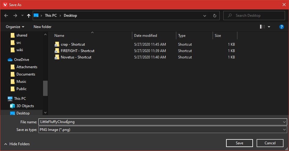This screenshot has height=151, width=289.
Task: Expand the view options dropdown arrow
Action: 269,27
